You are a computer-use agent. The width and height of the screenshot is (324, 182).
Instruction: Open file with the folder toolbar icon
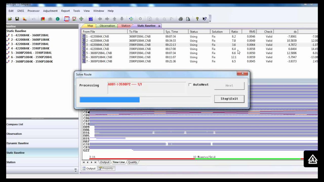click(10, 19)
